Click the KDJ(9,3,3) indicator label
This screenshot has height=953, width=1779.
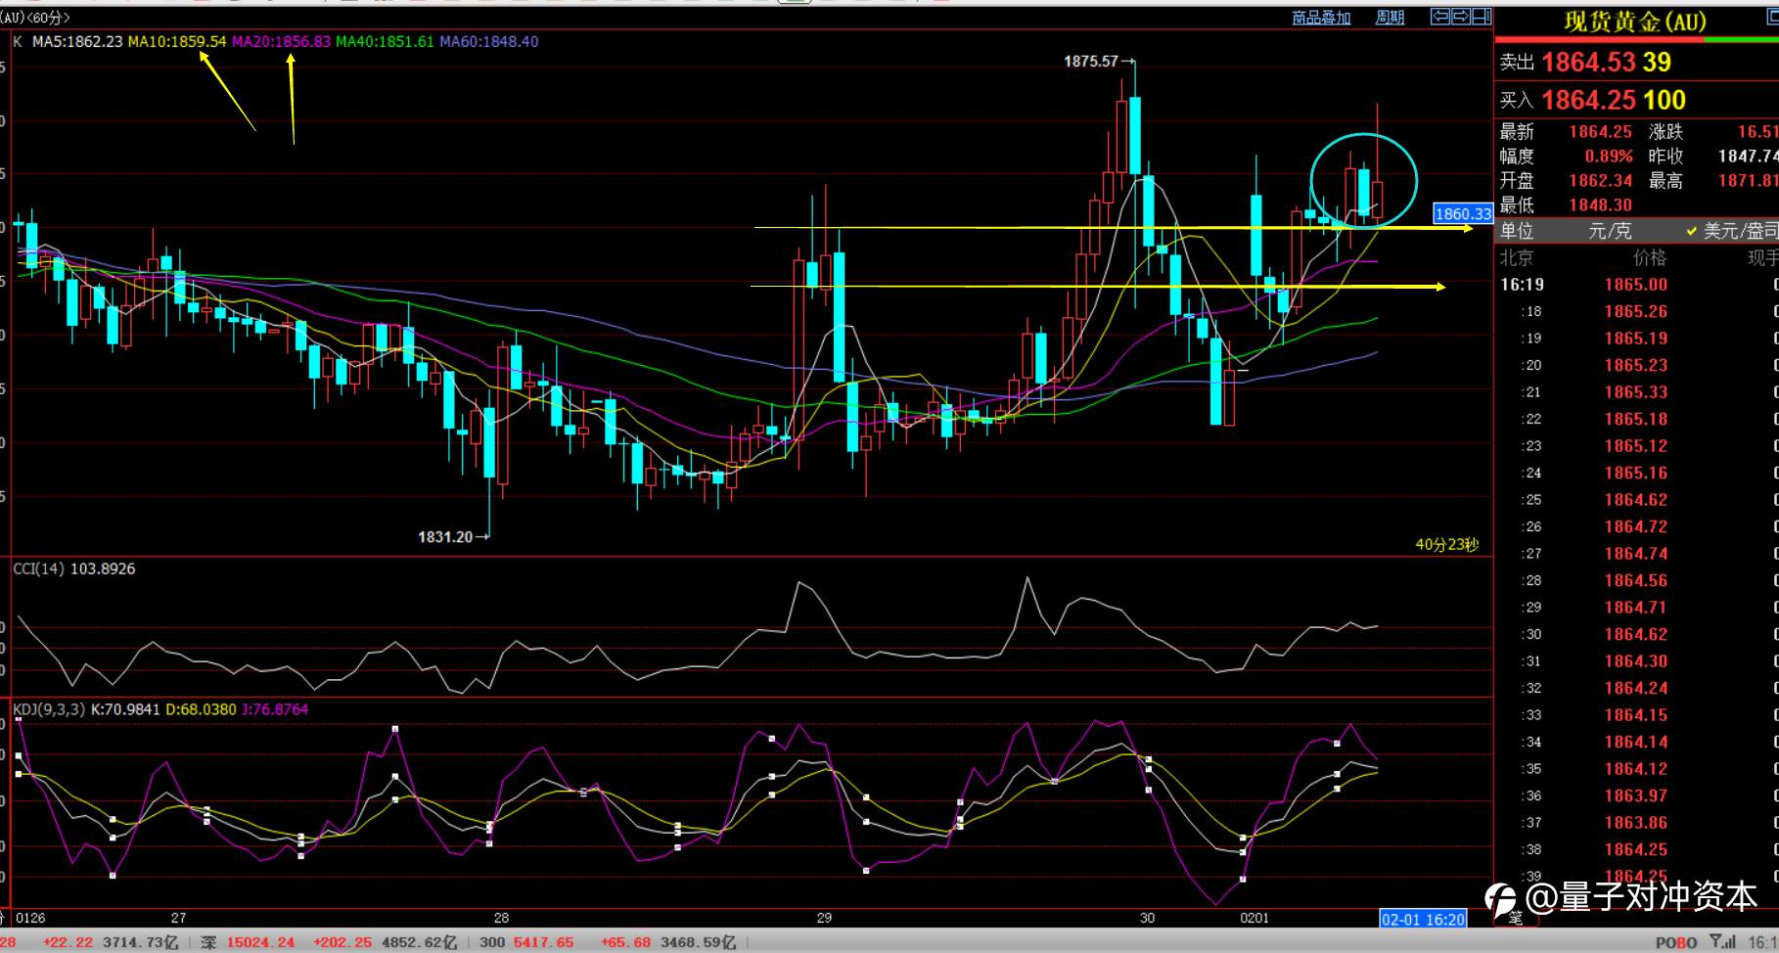[49, 709]
